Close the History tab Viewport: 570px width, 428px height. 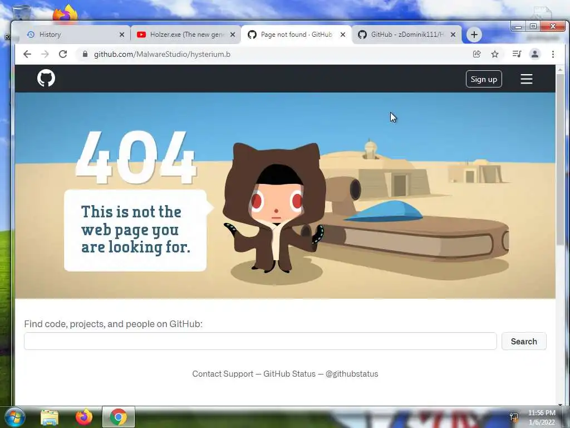[122, 35]
